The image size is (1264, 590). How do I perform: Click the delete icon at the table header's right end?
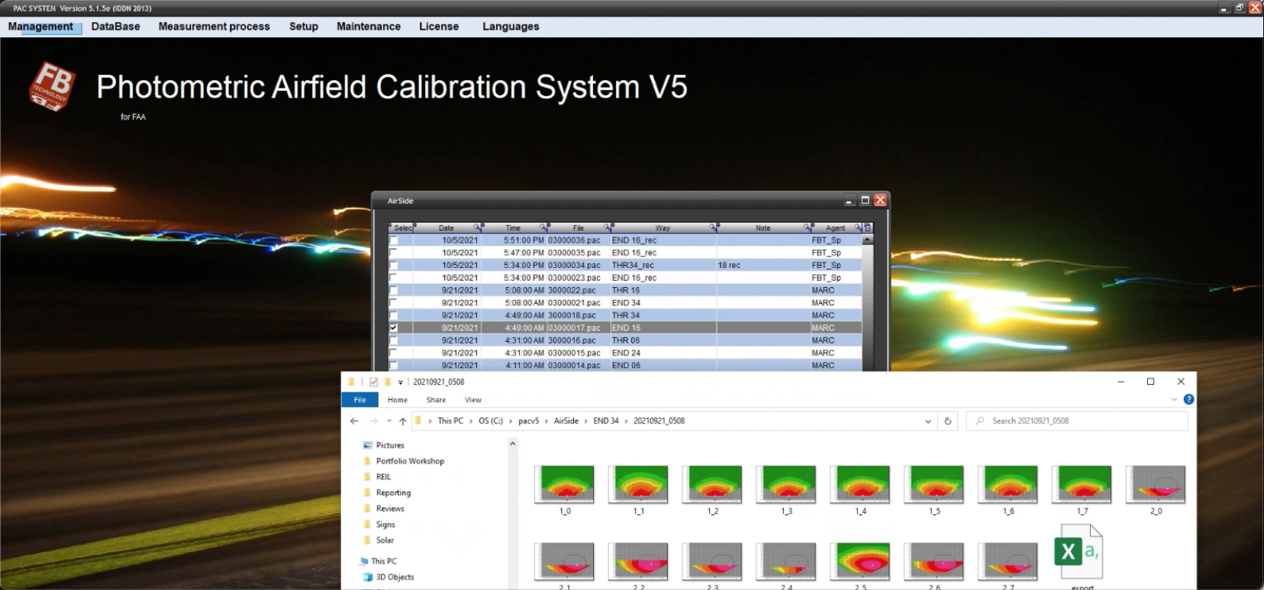867,227
